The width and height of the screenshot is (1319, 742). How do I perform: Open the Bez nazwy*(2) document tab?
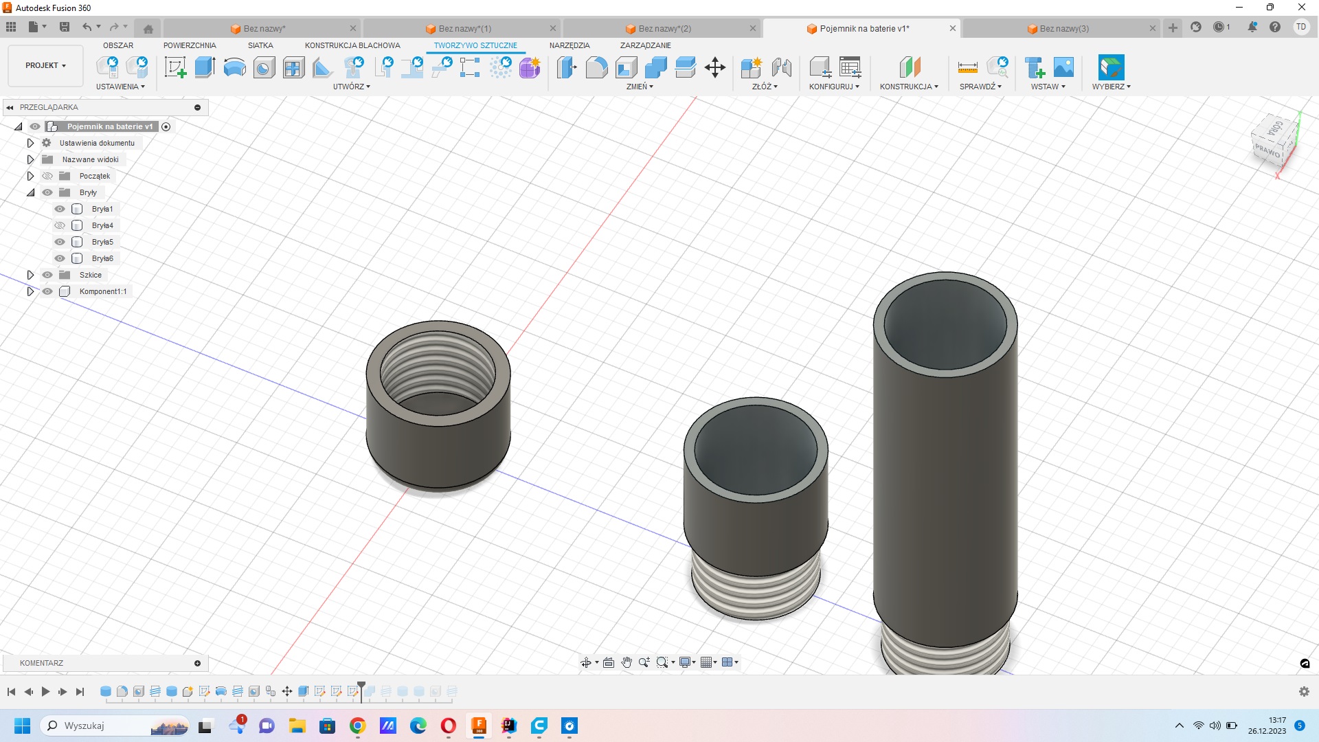[x=664, y=28]
